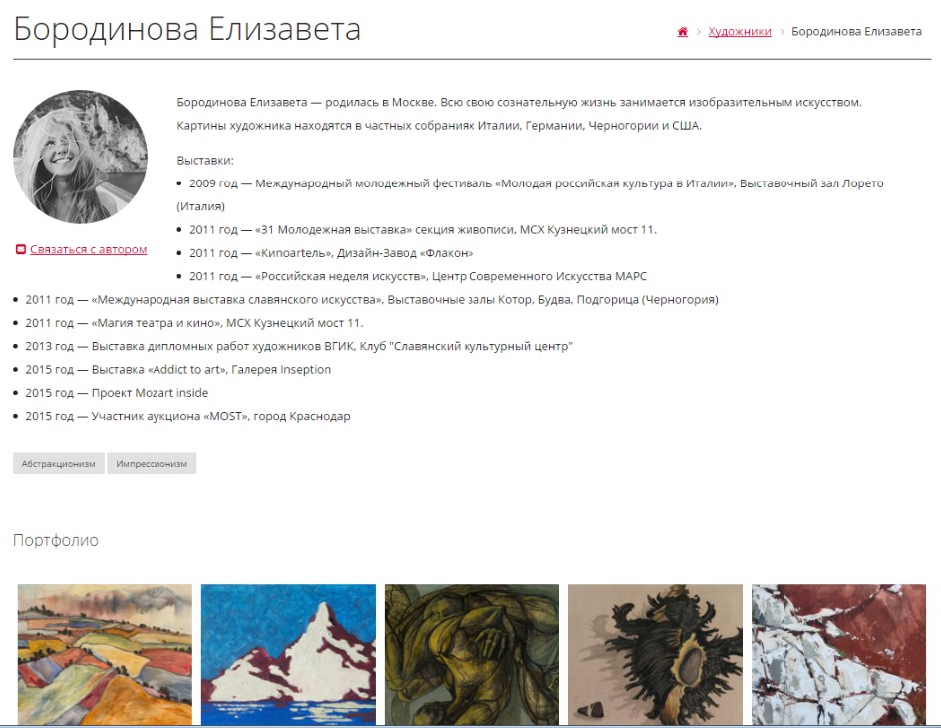
Task: Click the 2015 Проект Mozart inside entry
Action: [x=117, y=393]
